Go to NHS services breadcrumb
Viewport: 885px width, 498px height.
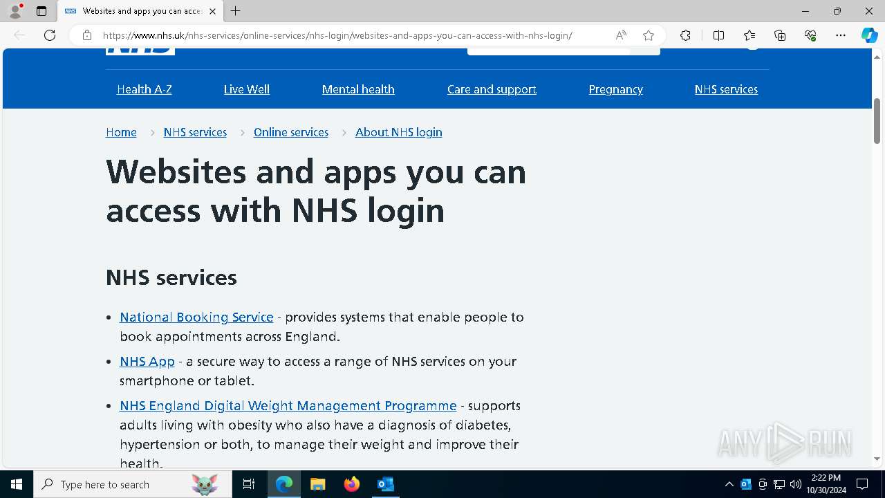195,132
